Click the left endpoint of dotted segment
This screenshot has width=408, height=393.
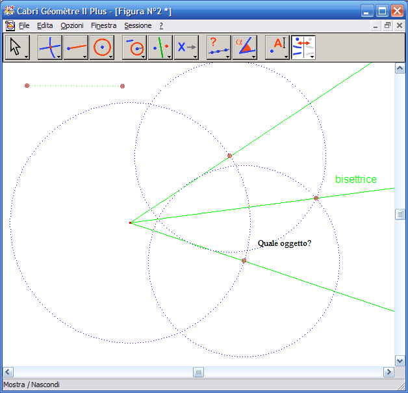click(27, 85)
